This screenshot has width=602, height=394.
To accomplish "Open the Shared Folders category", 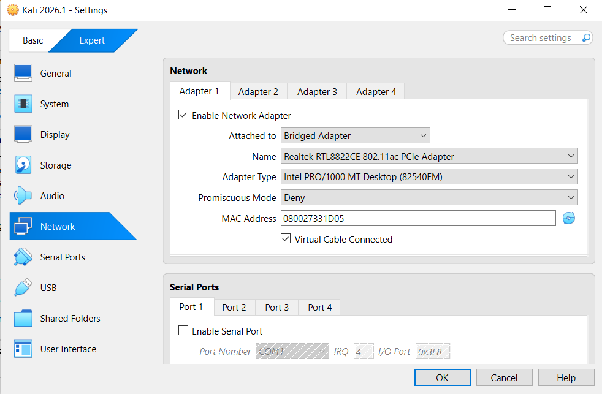I will [70, 319].
